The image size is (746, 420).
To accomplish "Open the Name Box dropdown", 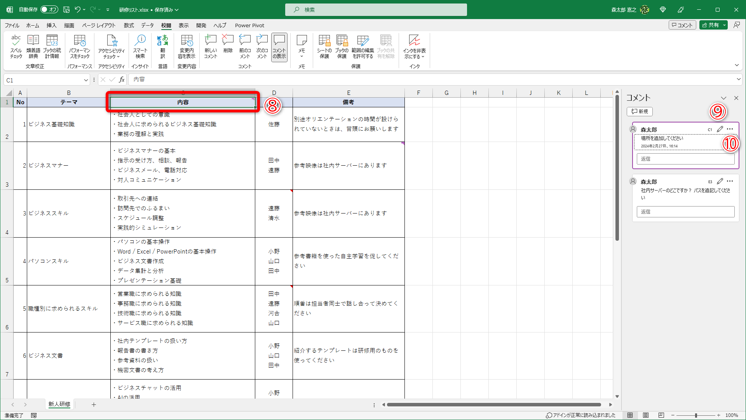I will point(86,80).
